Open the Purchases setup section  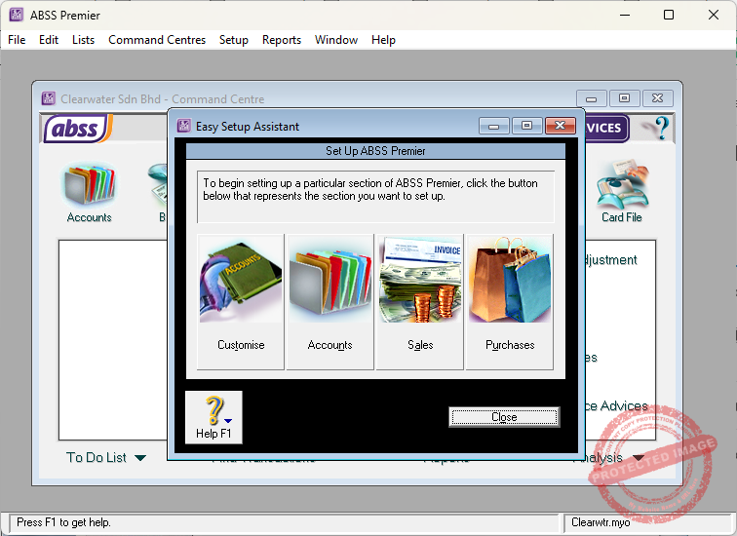[510, 301]
